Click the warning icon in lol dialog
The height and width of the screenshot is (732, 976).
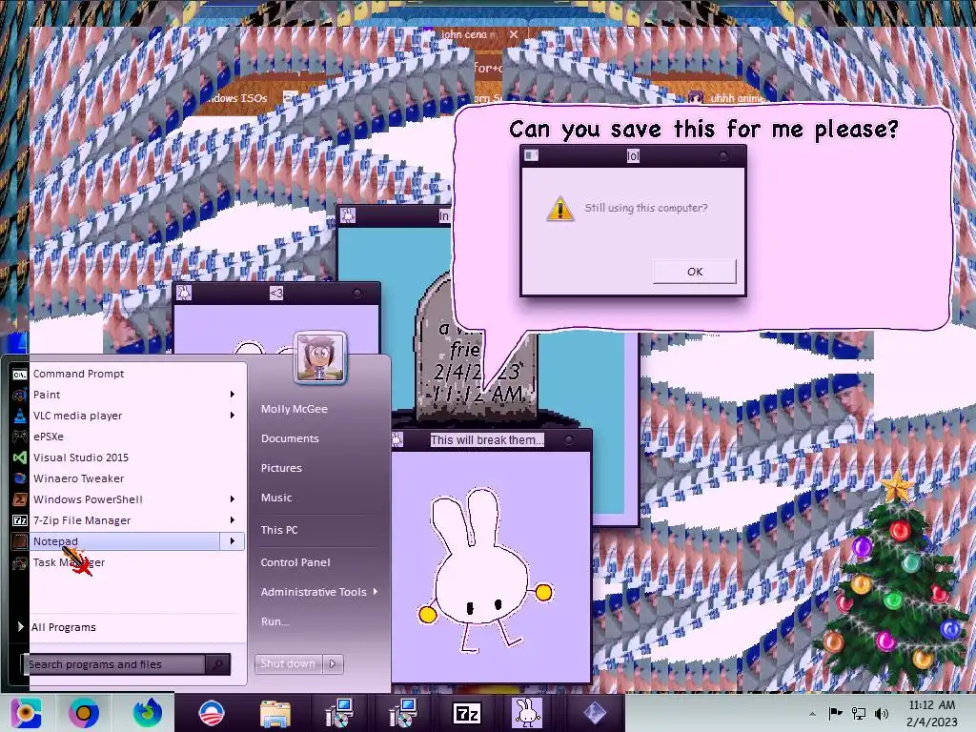560,209
